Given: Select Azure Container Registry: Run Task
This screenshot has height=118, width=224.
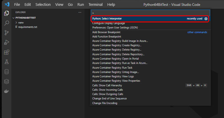Looking at the screenshot, I should pyautogui.click(x=150, y=67).
